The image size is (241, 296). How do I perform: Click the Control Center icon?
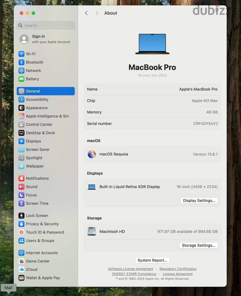click(21, 124)
